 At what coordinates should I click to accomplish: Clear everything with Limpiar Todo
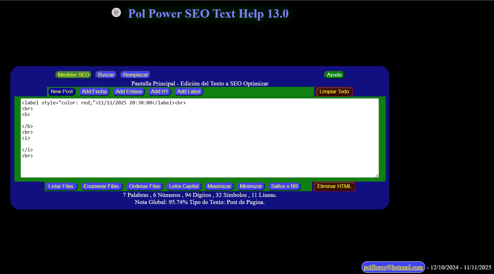pyautogui.click(x=334, y=92)
